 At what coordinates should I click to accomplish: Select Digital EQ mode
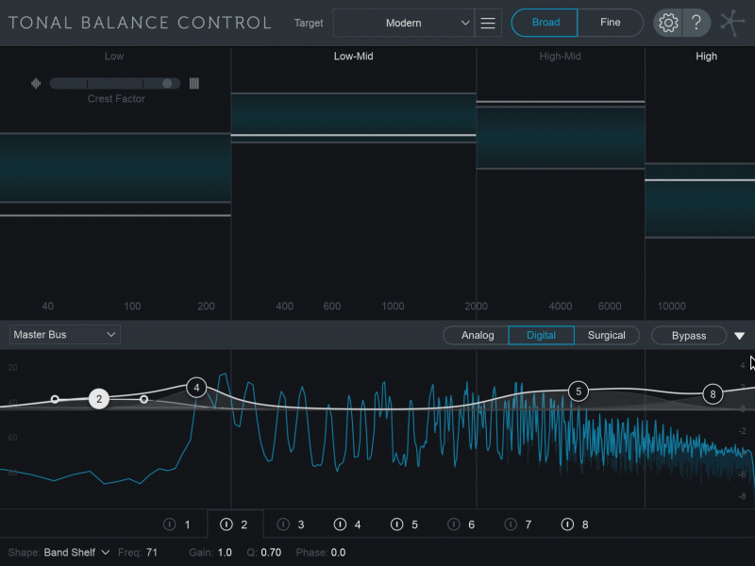(x=541, y=336)
